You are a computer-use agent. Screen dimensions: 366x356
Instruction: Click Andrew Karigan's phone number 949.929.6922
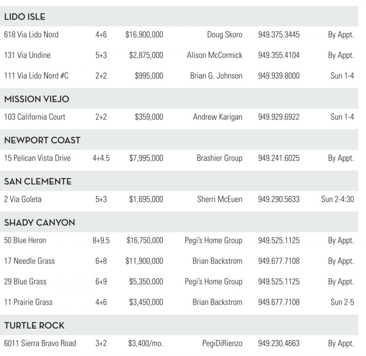pyautogui.click(x=279, y=117)
